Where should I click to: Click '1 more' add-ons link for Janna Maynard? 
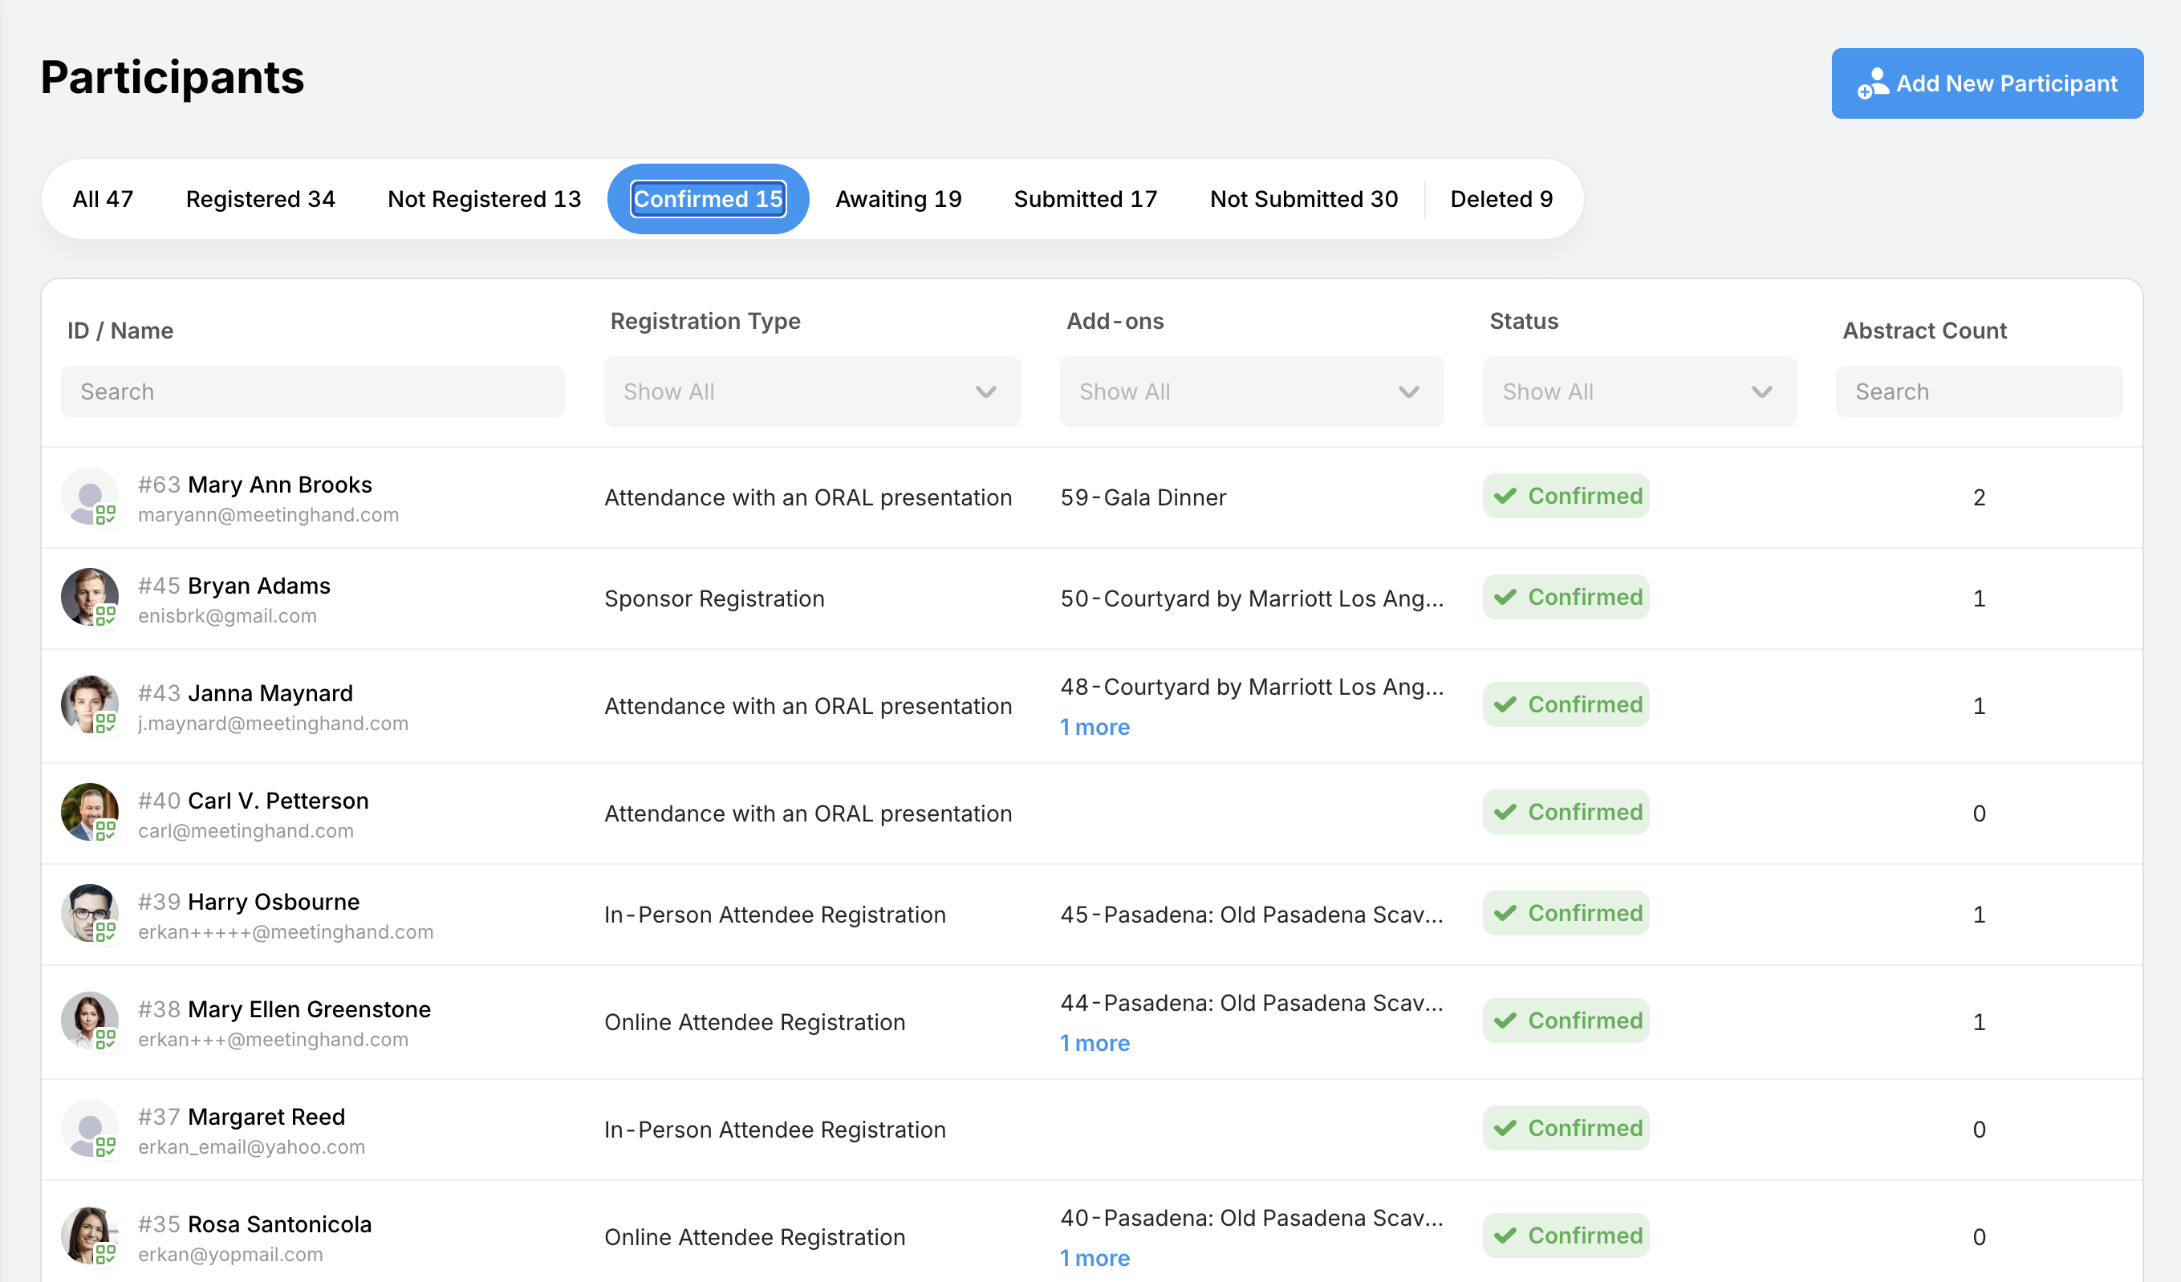click(x=1094, y=728)
